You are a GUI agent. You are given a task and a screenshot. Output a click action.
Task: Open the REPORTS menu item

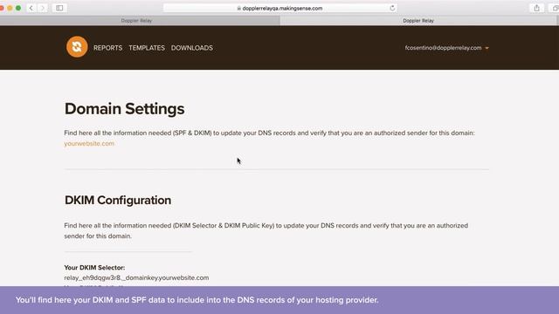click(107, 48)
